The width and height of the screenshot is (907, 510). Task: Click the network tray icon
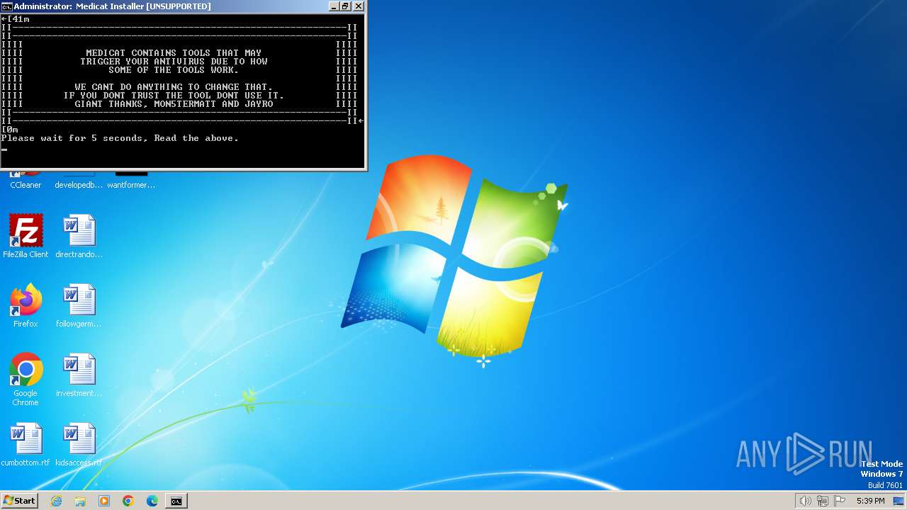(823, 501)
